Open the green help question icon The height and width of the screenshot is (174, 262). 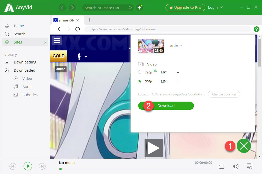pyautogui.click(x=256, y=29)
